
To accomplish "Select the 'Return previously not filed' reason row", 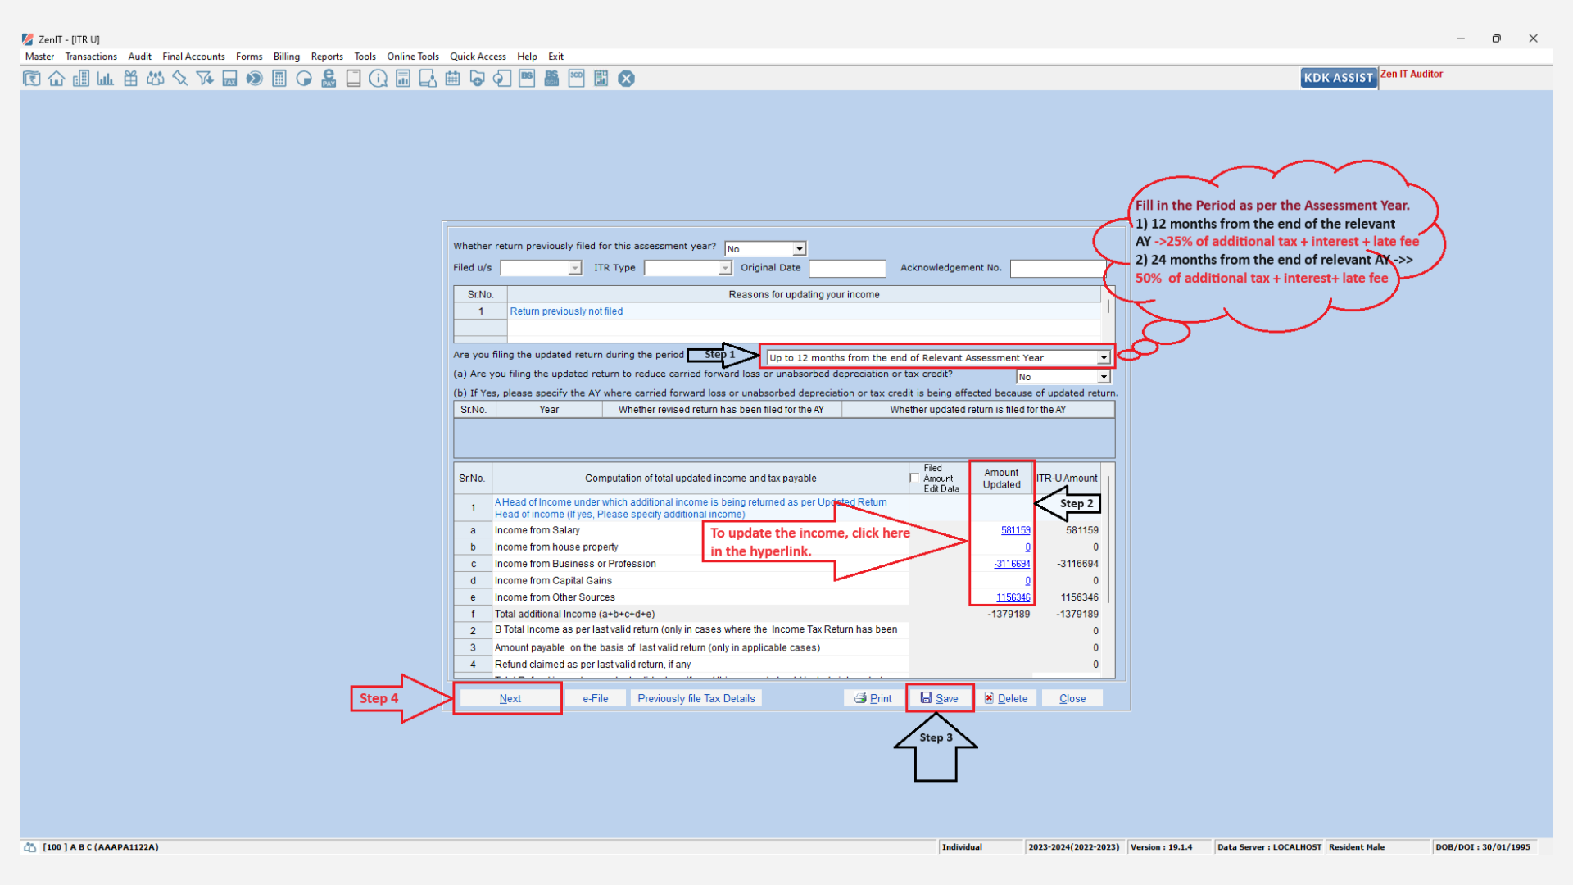I will click(778, 311).
